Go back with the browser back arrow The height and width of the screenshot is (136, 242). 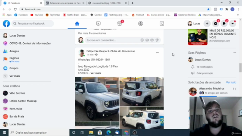4,9
